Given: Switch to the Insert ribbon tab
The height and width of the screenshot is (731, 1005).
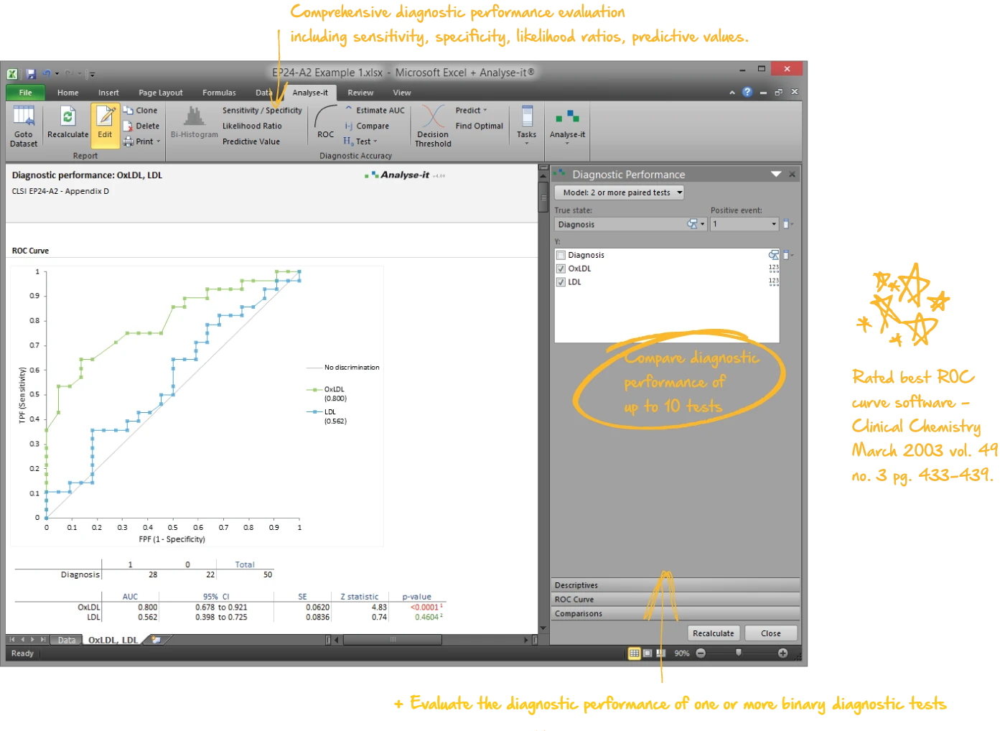Looking at the screenshot, I should (x=108, y=93).
